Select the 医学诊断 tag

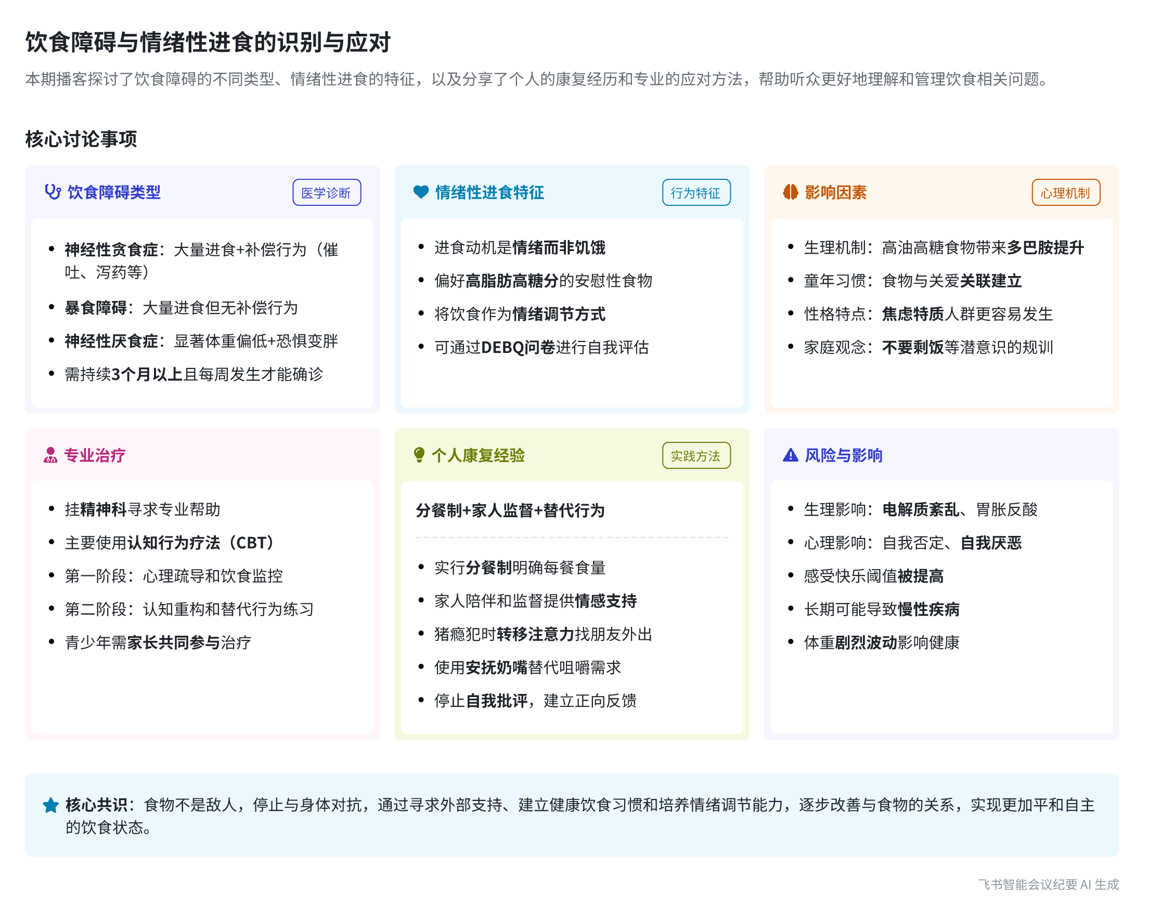pyautogui.click(x=326, y=193)
